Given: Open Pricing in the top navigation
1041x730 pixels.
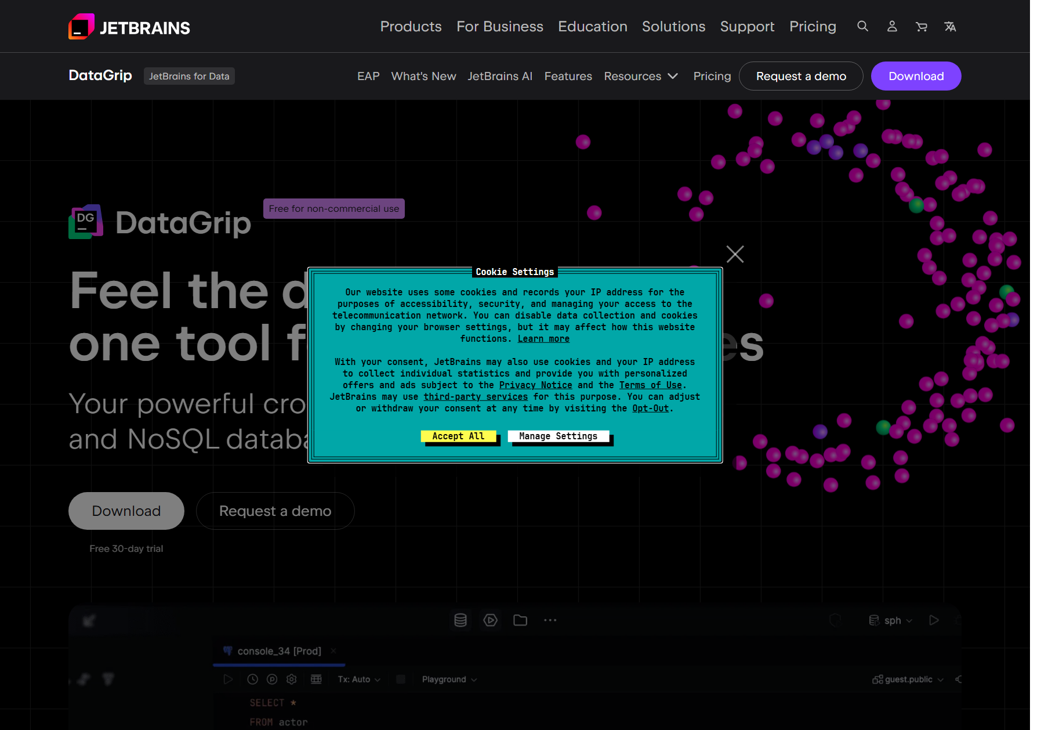Looking at the screenshot, I should click(813, 26).
